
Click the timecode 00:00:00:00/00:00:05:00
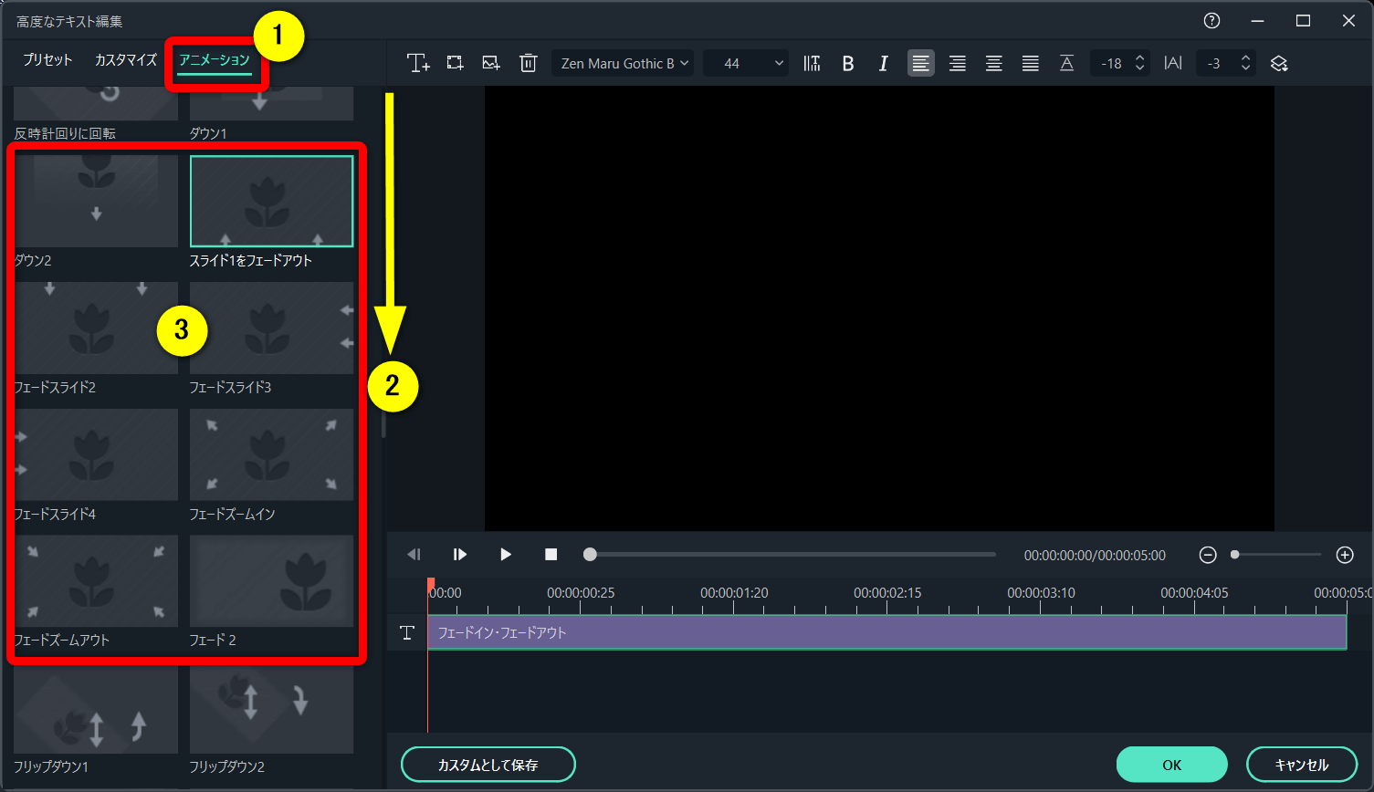1095,555
